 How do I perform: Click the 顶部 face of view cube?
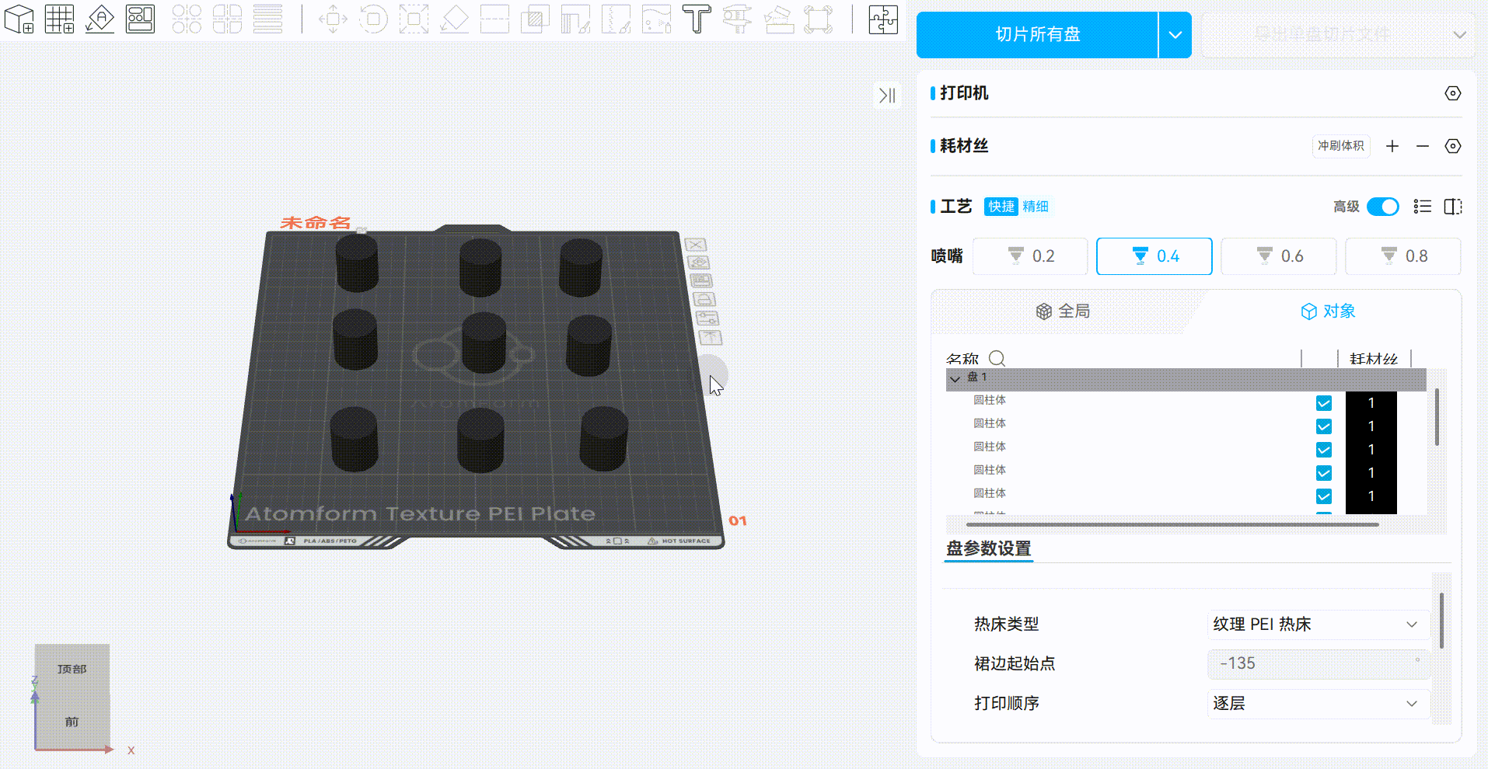pyautogui.click(x=72, y=669)
